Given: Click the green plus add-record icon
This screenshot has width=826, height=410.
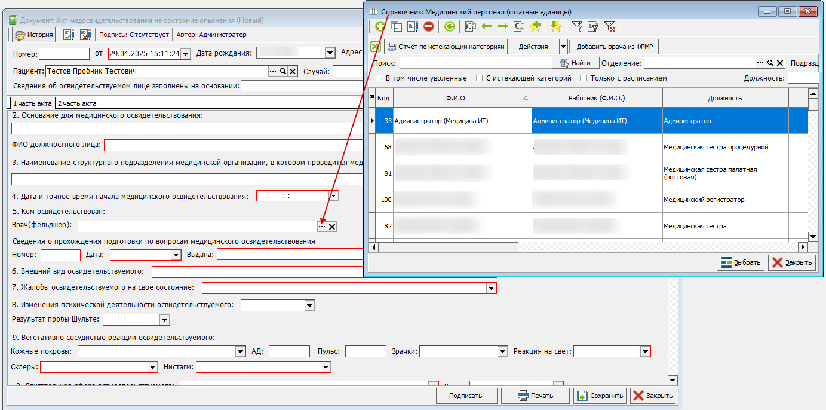Looking at the screenshot, I should (380, 26).
